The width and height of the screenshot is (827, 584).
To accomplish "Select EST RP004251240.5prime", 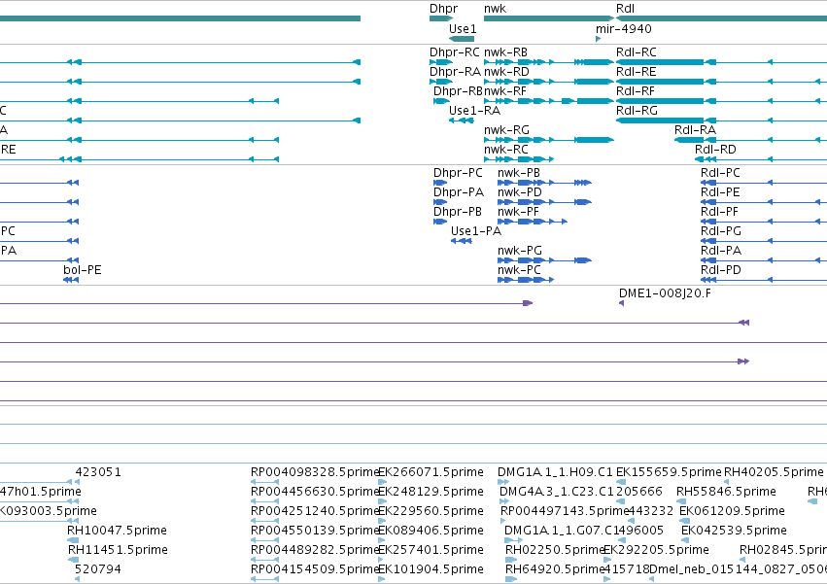I will (x=264, y=521).
